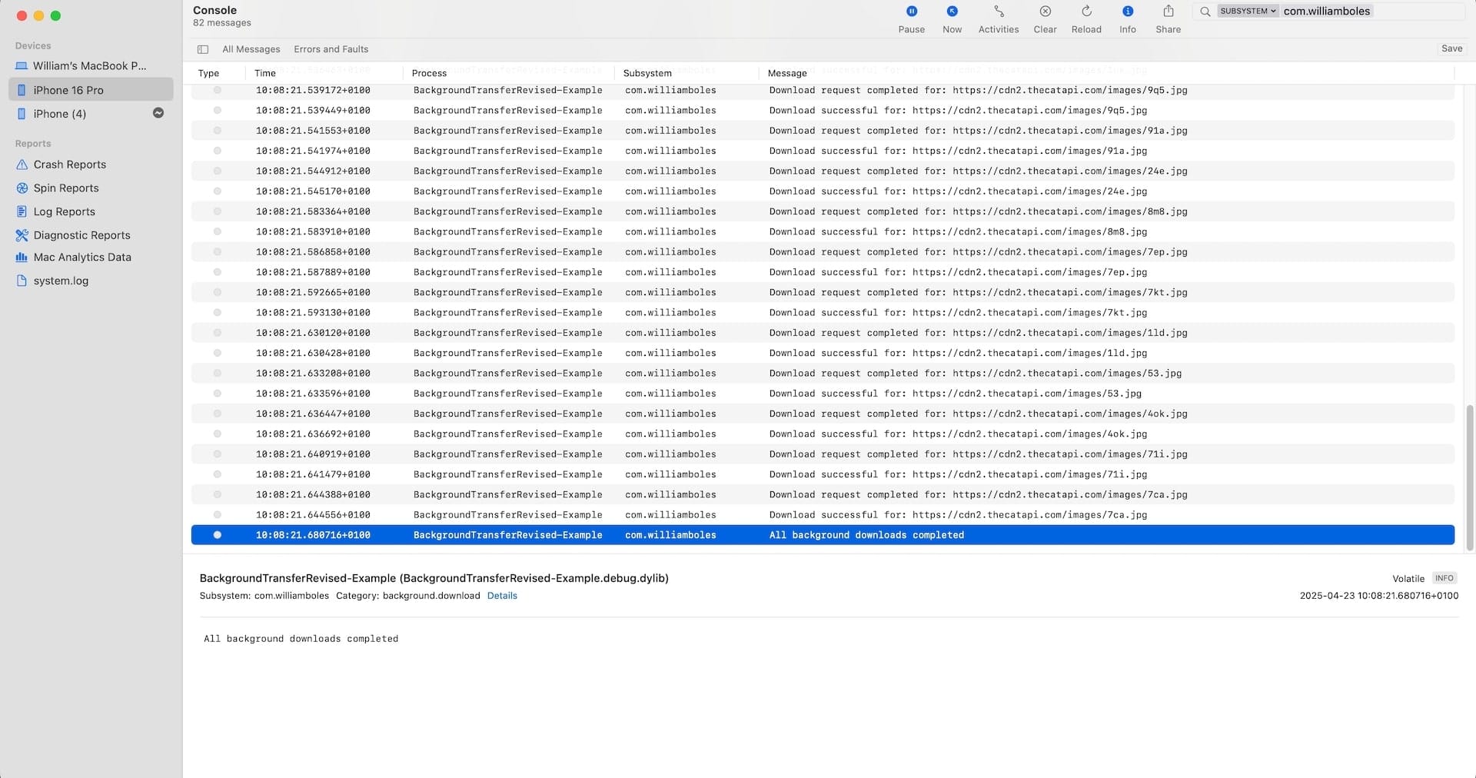Open the SUBSYSTEM filter type dropdown

[x=1247, y=11]
